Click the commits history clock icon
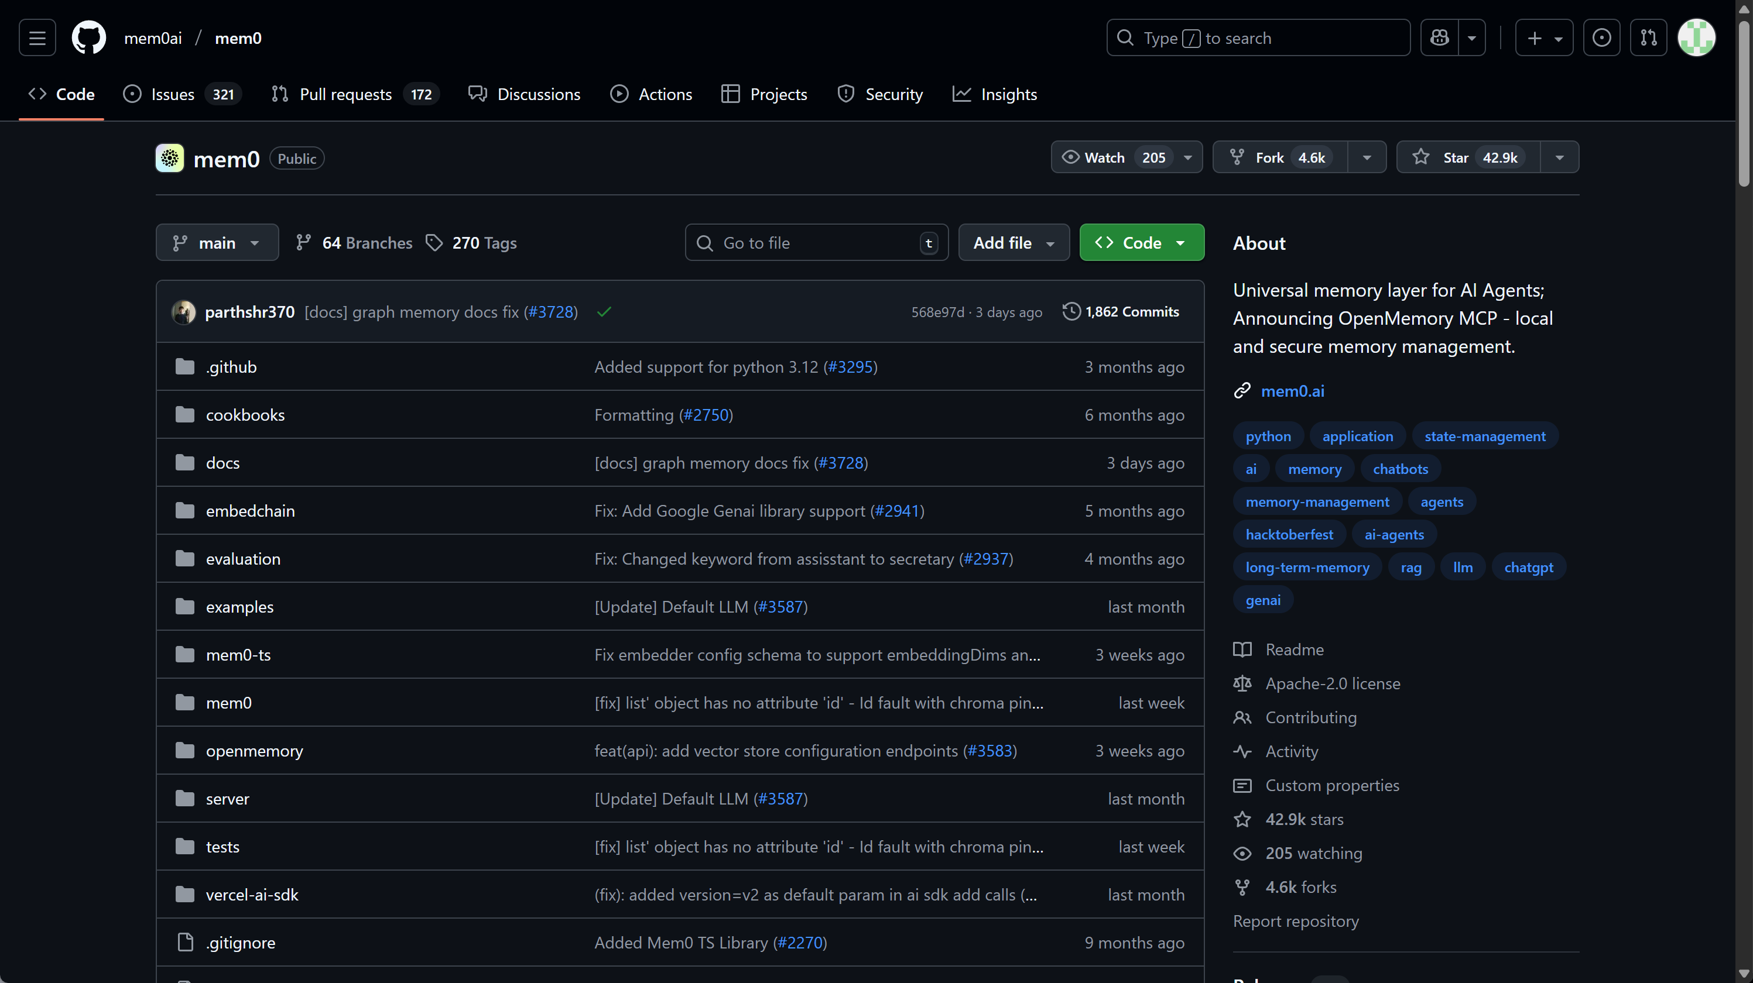The image size is (1753, 983). tap(1071, 311)
